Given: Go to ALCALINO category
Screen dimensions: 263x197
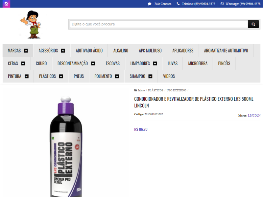Looking at the screenshot, I should [121, 51].
